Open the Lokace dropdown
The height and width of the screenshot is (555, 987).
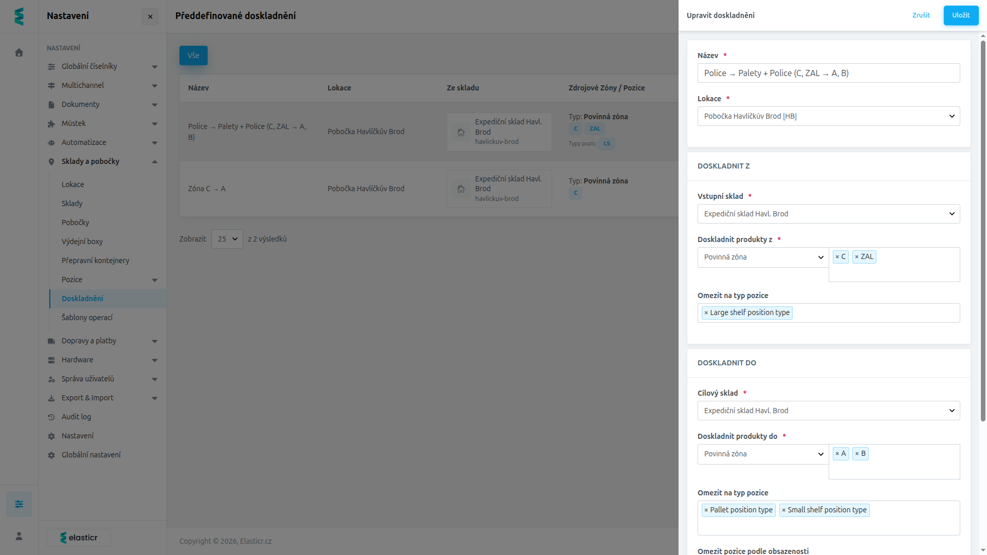pos(828,116)
